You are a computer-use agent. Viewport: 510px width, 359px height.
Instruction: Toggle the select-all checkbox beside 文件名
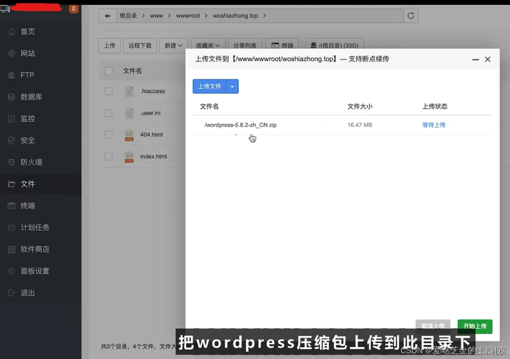[109, 71]
